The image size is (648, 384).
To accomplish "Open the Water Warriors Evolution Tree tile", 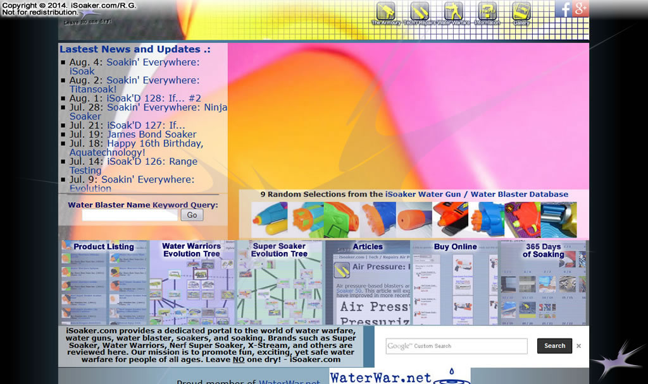I will click(191, 282).
